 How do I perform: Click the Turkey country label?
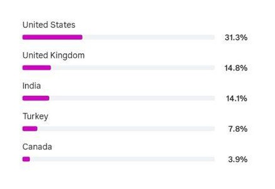coord(35,116)
